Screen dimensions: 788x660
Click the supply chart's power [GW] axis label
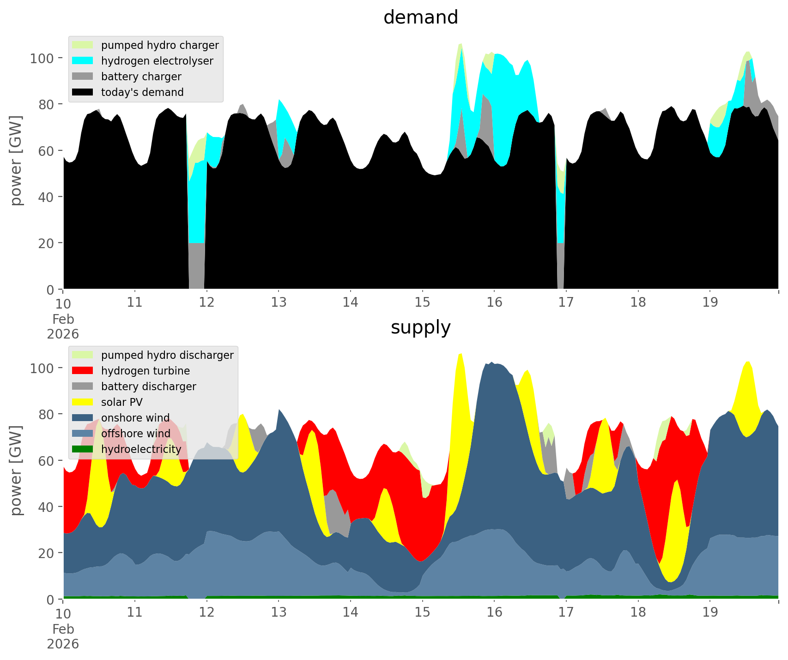[16, 470]
